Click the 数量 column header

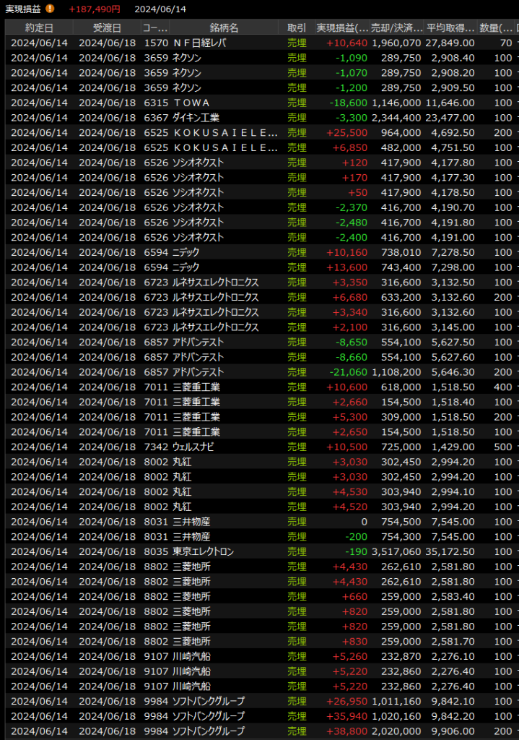pos(496,28)
